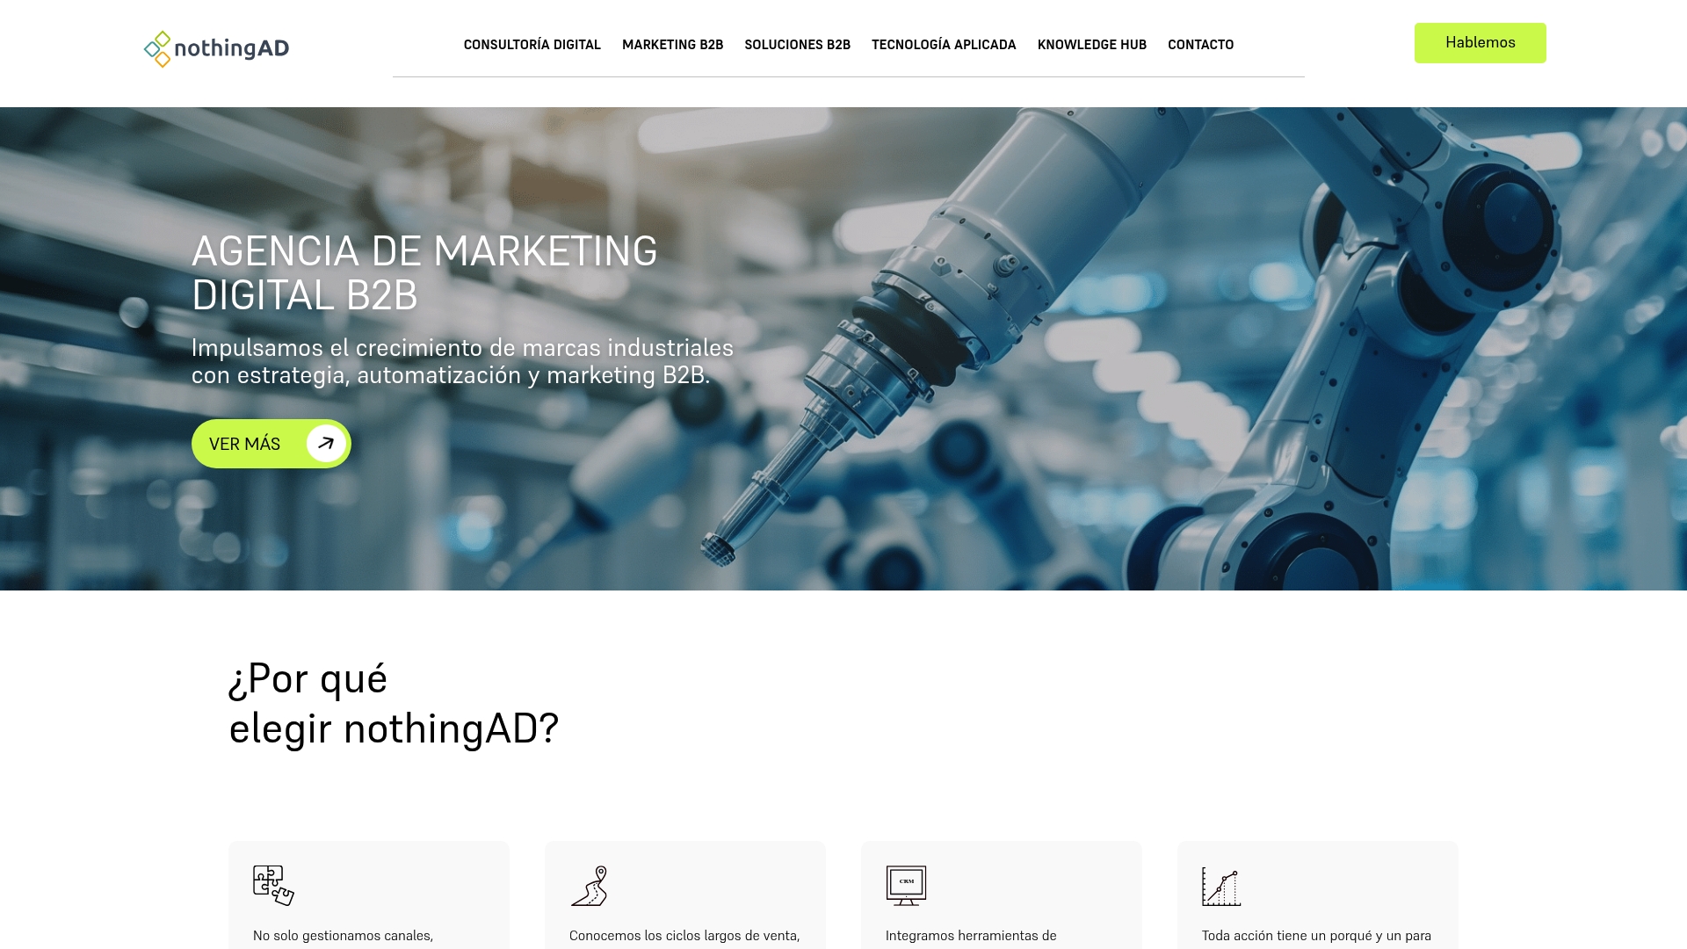Click the Hablemos button
Screen dimensions: 1687x949
pos(1481,43)
